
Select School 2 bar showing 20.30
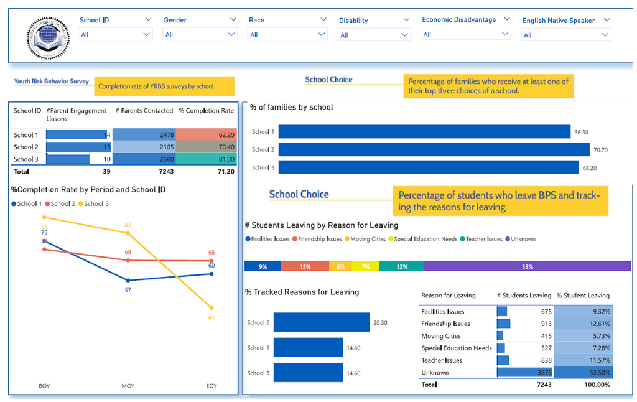322,322
